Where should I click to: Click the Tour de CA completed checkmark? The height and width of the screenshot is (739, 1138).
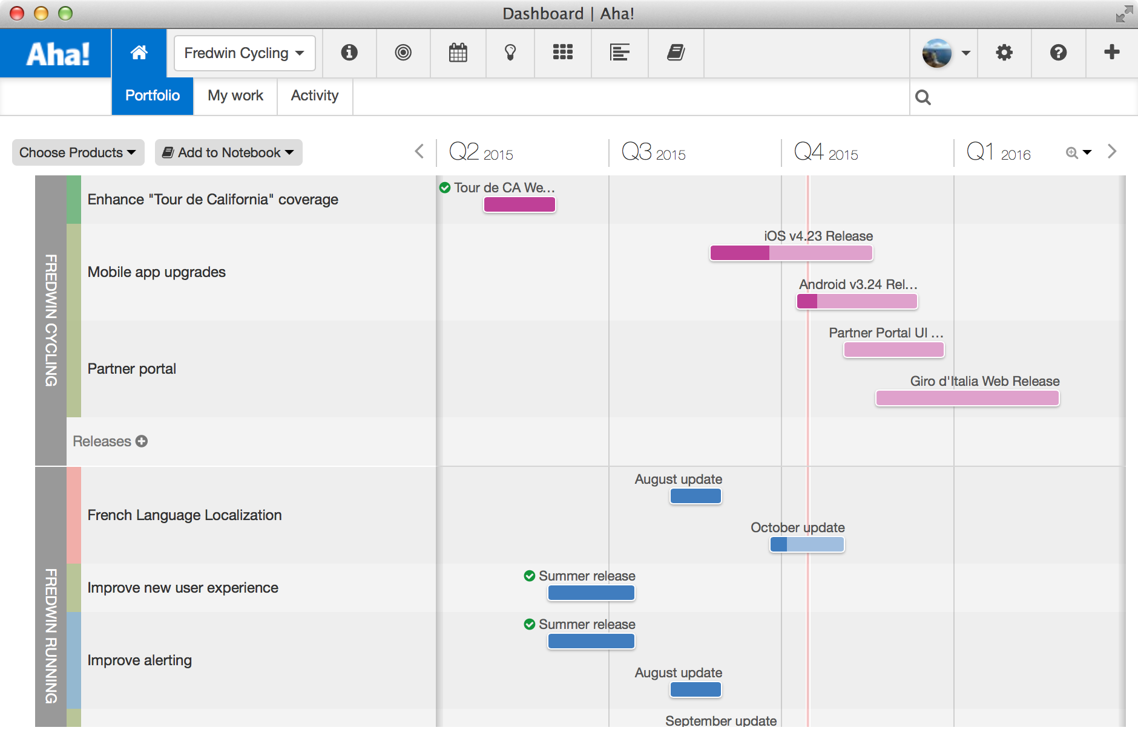[445, 187]
